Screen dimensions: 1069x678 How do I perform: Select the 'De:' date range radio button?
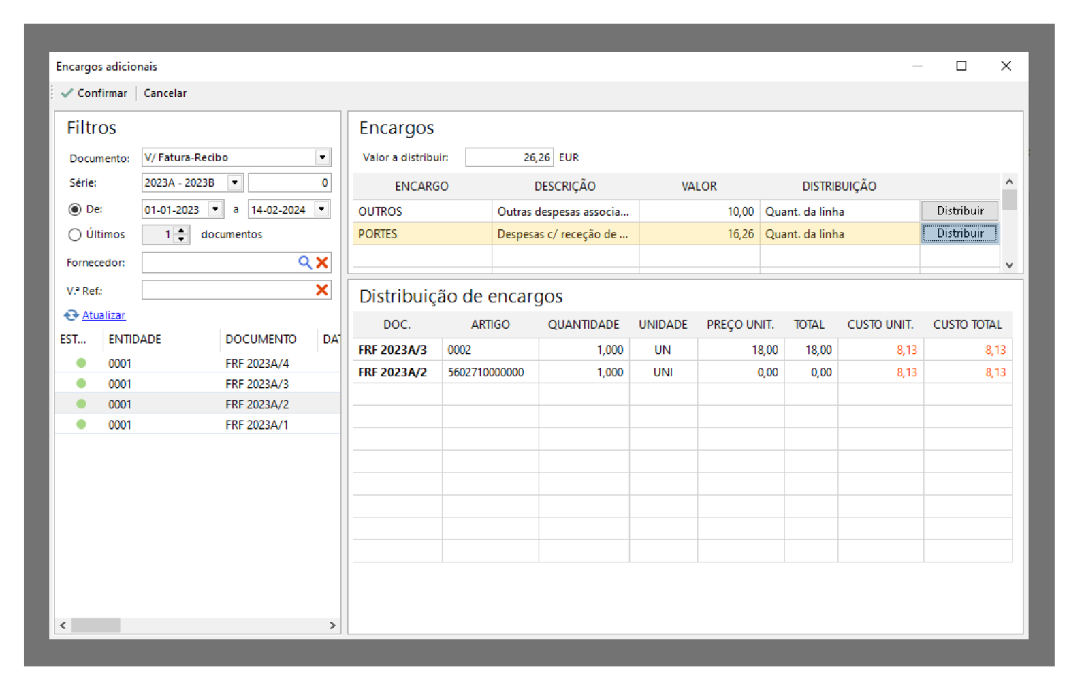75,210
